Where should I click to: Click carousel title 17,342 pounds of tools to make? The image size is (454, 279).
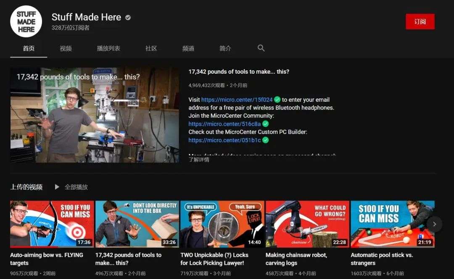[x=128, y=259]
